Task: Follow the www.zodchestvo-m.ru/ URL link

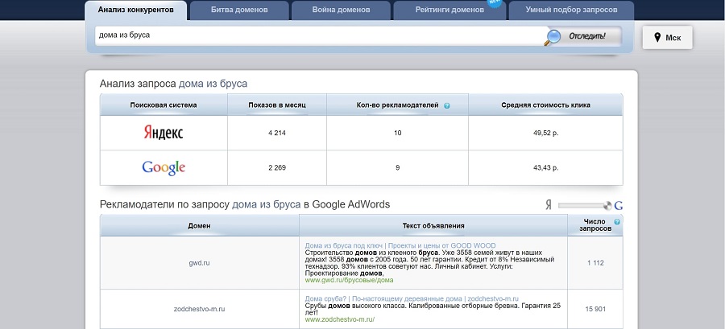Action: [x=339, y=319]
